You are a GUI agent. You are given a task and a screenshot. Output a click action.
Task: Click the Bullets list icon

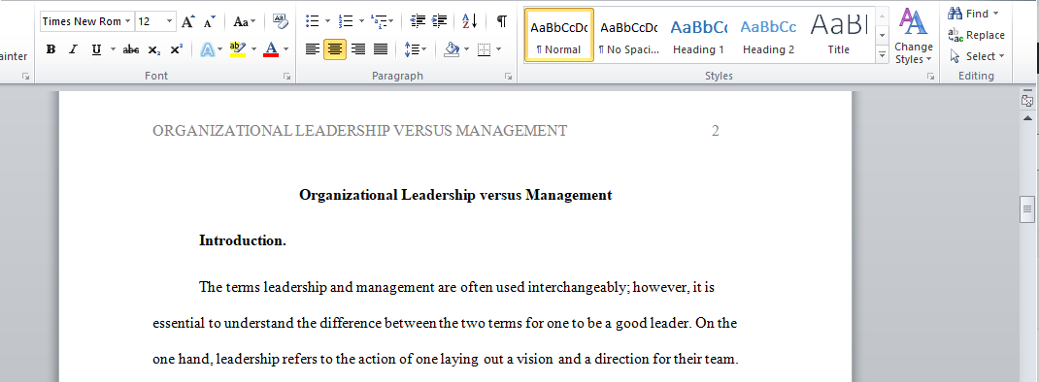point(312,22)
